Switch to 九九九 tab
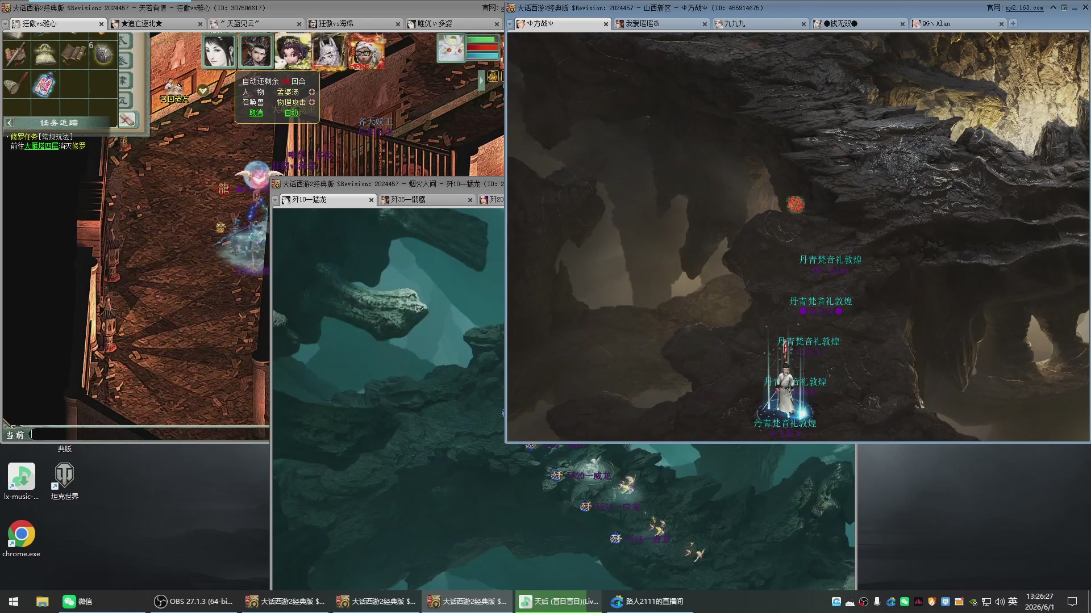 click(x=760, y=24)
